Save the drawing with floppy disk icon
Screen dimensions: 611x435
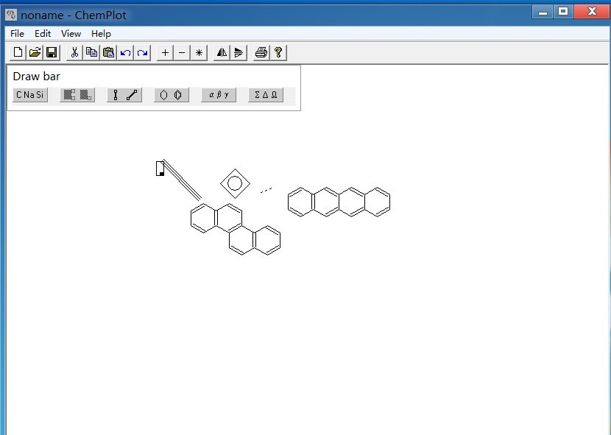pyautogui.click(x=52, y=52)
